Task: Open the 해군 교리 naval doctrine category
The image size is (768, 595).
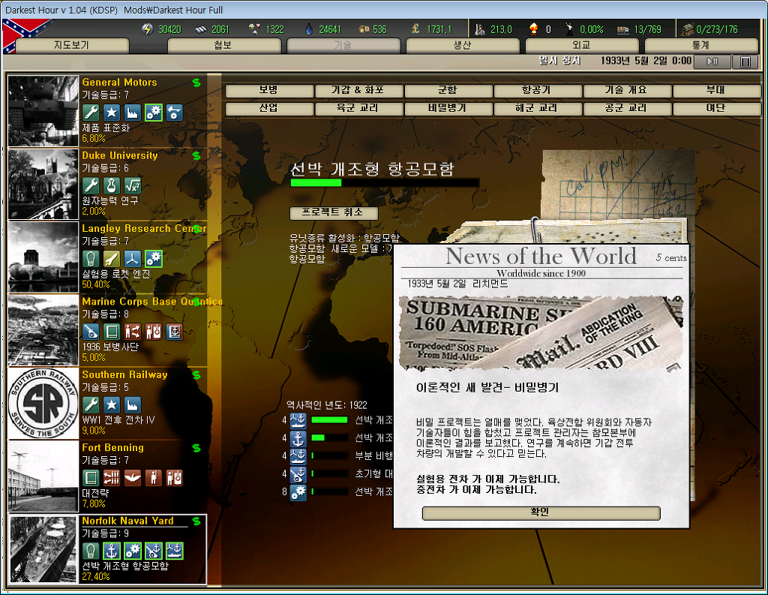Action: pyautogui.click(x=537, y=108)
